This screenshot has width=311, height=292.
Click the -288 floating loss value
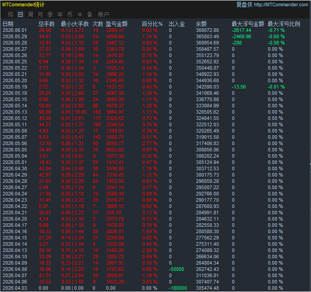(237, 43)
